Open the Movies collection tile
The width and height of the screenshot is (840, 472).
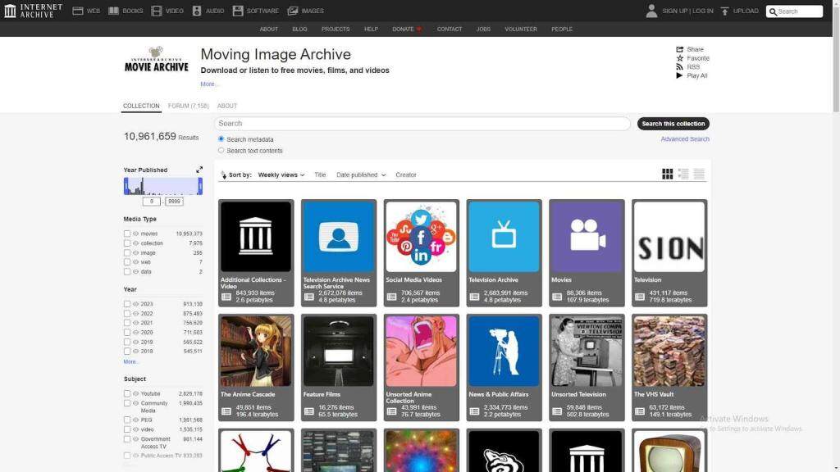tap(587, 253)
